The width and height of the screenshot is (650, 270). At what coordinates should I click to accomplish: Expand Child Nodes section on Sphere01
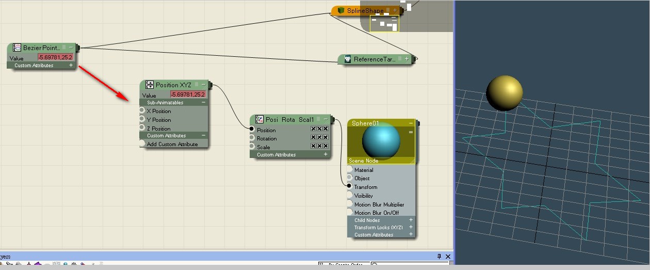(411, 220)
